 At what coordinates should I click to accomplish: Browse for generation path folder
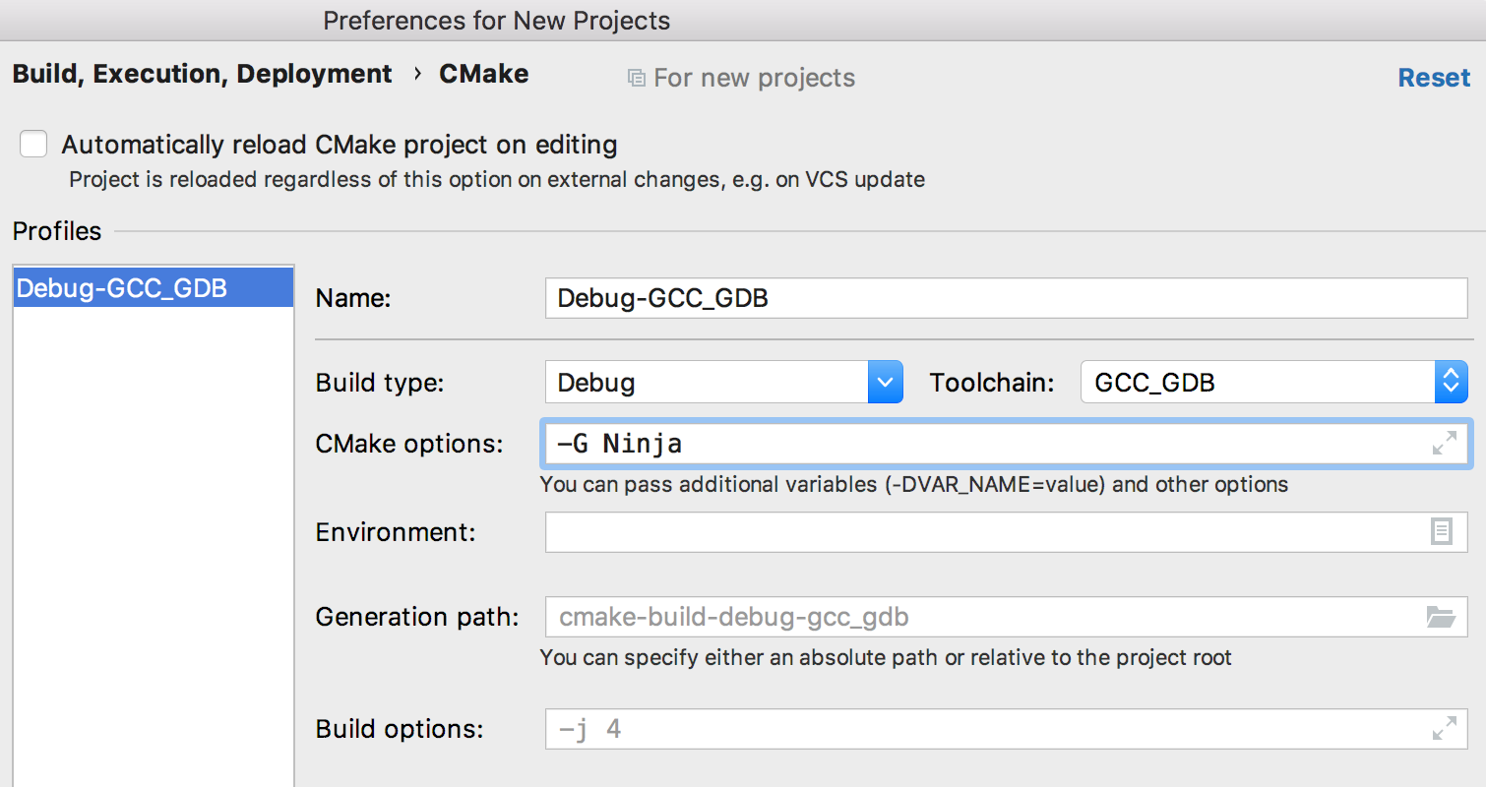(x=1441, y=617)
